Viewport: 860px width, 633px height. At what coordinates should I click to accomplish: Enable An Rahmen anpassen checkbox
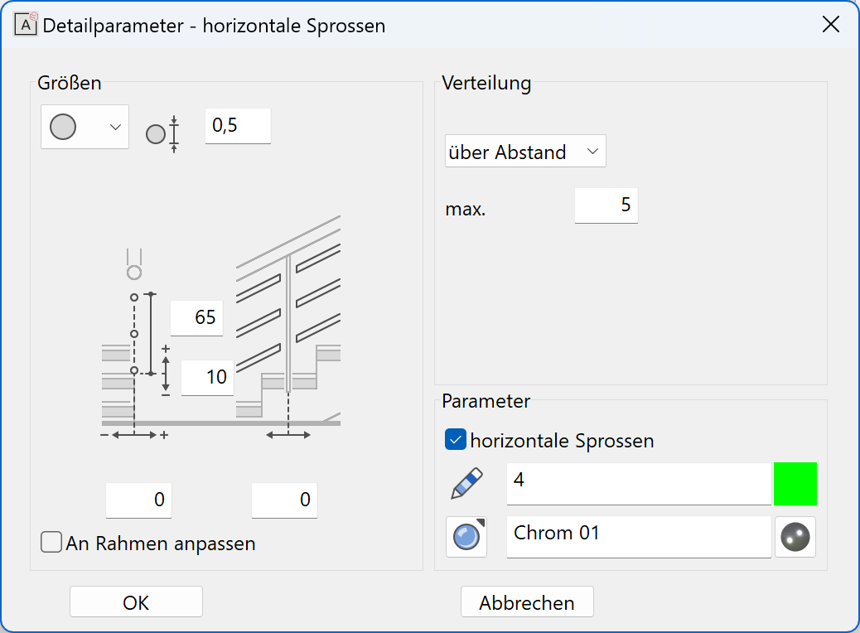pyautogui.click(x=51, y=542)
